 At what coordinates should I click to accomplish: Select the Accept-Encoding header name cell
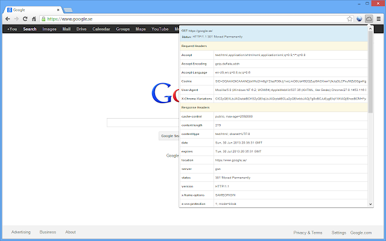197,64
